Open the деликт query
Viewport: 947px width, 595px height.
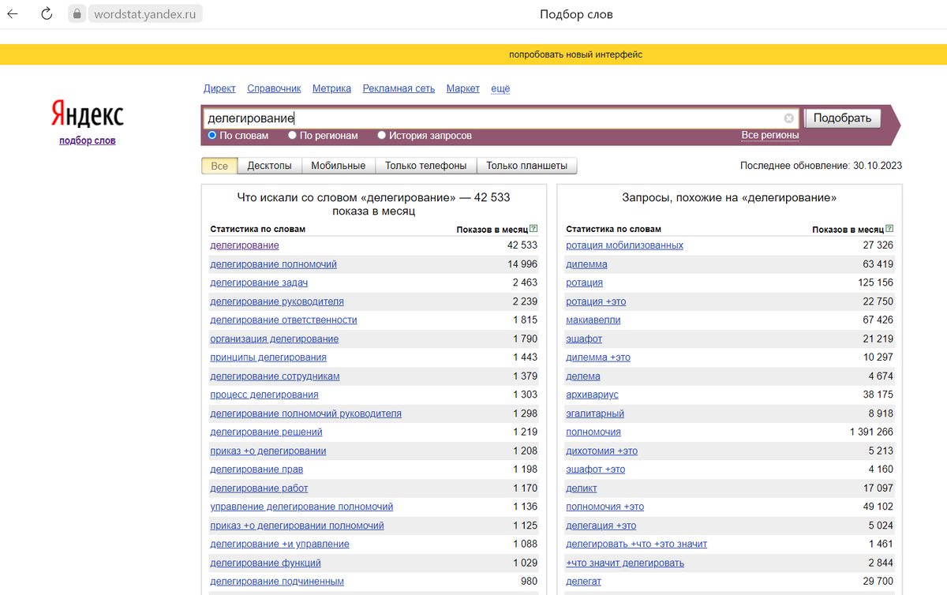(582, 488)
